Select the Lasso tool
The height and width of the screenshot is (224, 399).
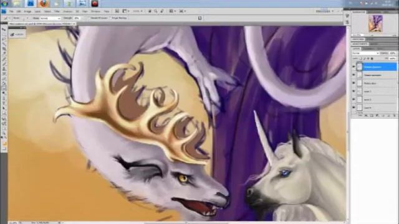pos(4,39)
